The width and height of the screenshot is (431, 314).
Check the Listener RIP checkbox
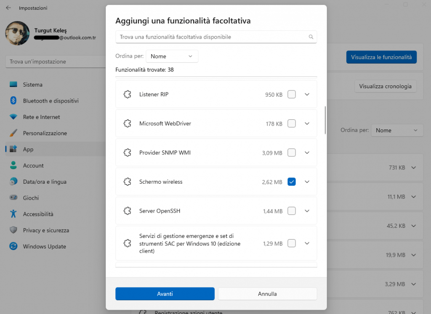tap(291, 95)
